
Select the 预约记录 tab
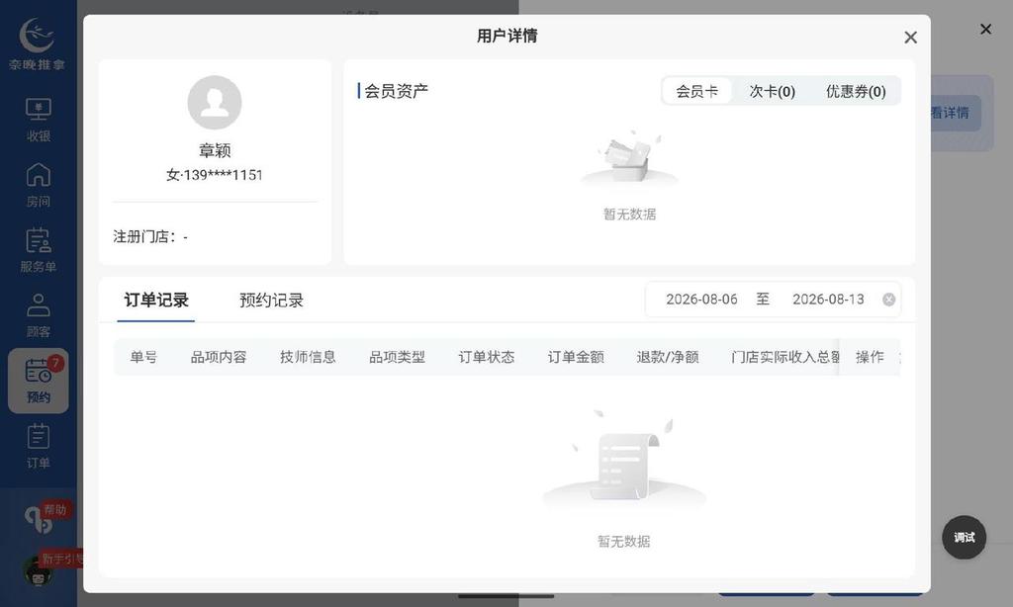point(271,301)
